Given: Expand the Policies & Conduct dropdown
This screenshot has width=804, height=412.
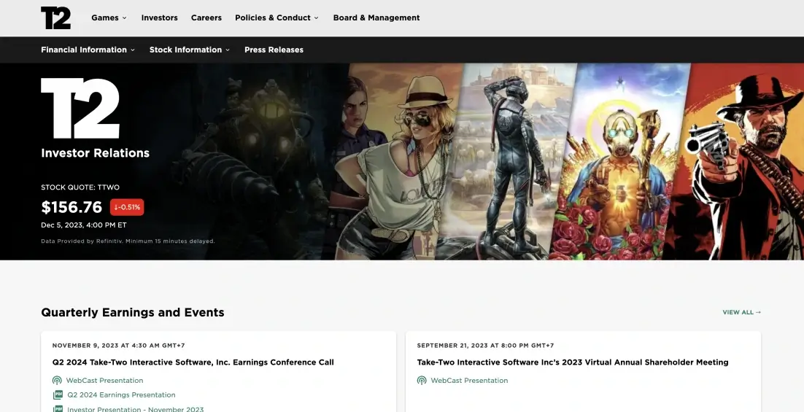Looking at the screenshot, I should click(x=277, y=18).
